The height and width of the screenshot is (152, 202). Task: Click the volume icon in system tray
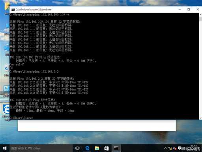175,148
